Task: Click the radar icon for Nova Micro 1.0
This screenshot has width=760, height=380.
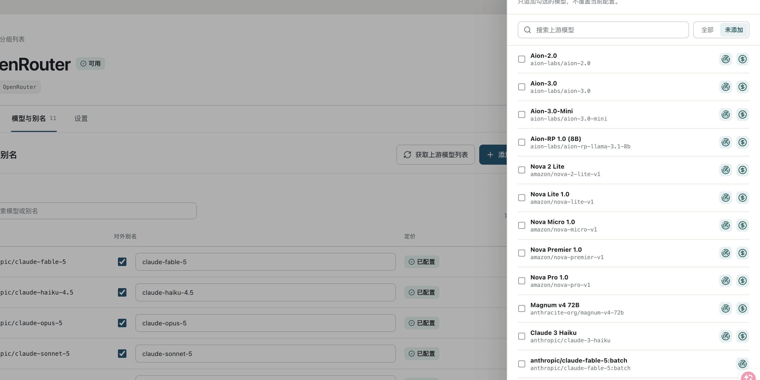Action: point(725,225)
